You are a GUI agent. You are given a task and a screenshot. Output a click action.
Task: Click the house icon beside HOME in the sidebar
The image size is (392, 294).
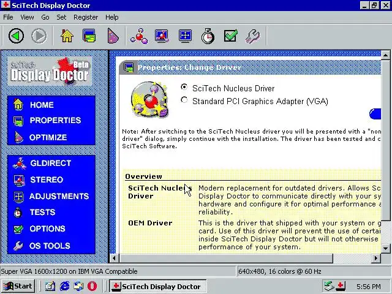pyautogui.click(x=18, y=104)
